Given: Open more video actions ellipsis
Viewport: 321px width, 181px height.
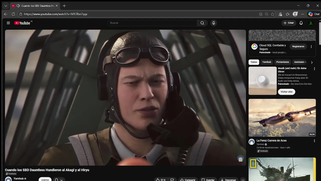Looking at the screenshot, I should [243, 180].
